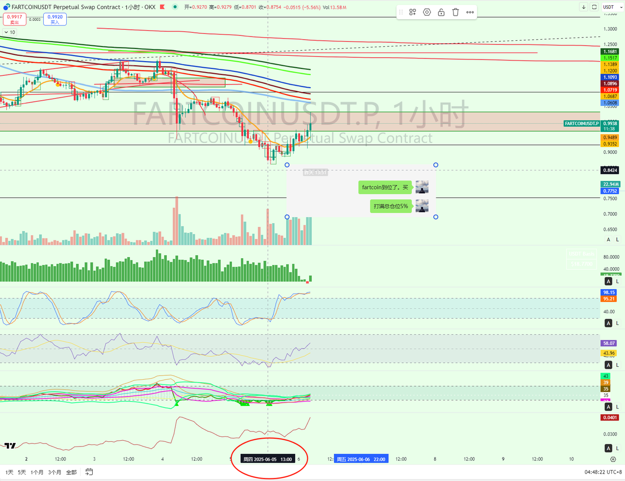
Task: Click the 1.1093 blue price label
Action: (x=610, y=77)
